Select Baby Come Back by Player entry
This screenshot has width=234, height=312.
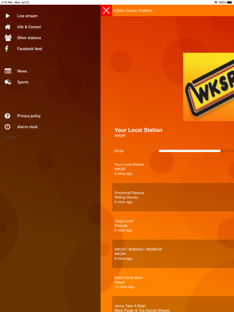pos(173,282)
